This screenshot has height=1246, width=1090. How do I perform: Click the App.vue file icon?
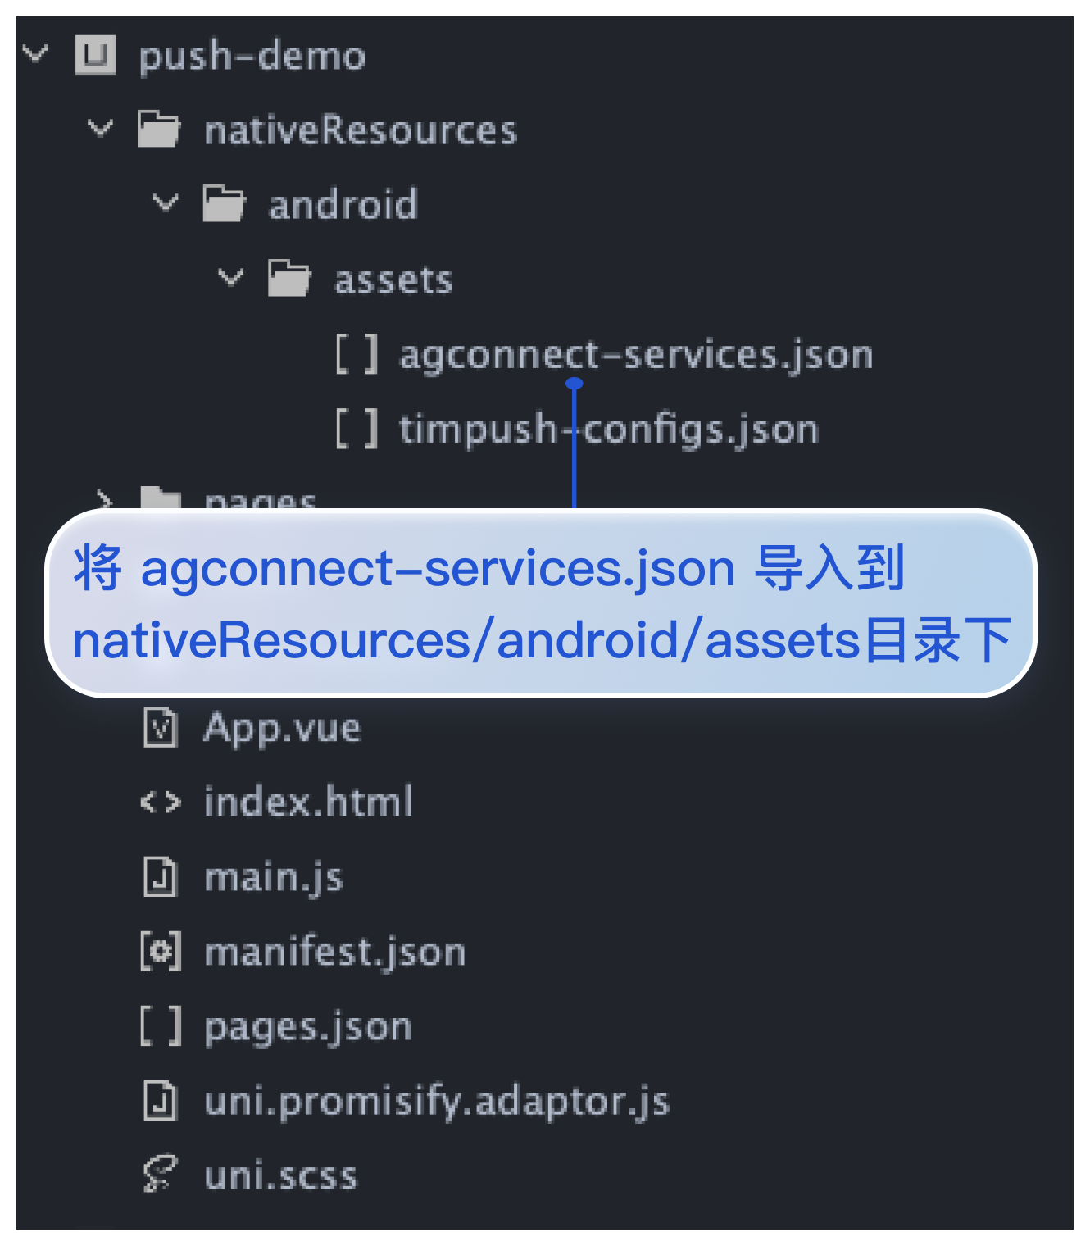click(160, 727)
